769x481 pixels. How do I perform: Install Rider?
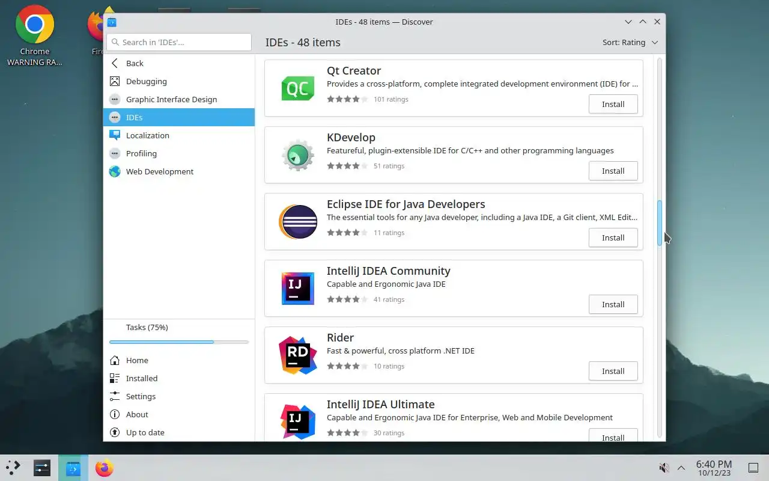pos(613,371)
